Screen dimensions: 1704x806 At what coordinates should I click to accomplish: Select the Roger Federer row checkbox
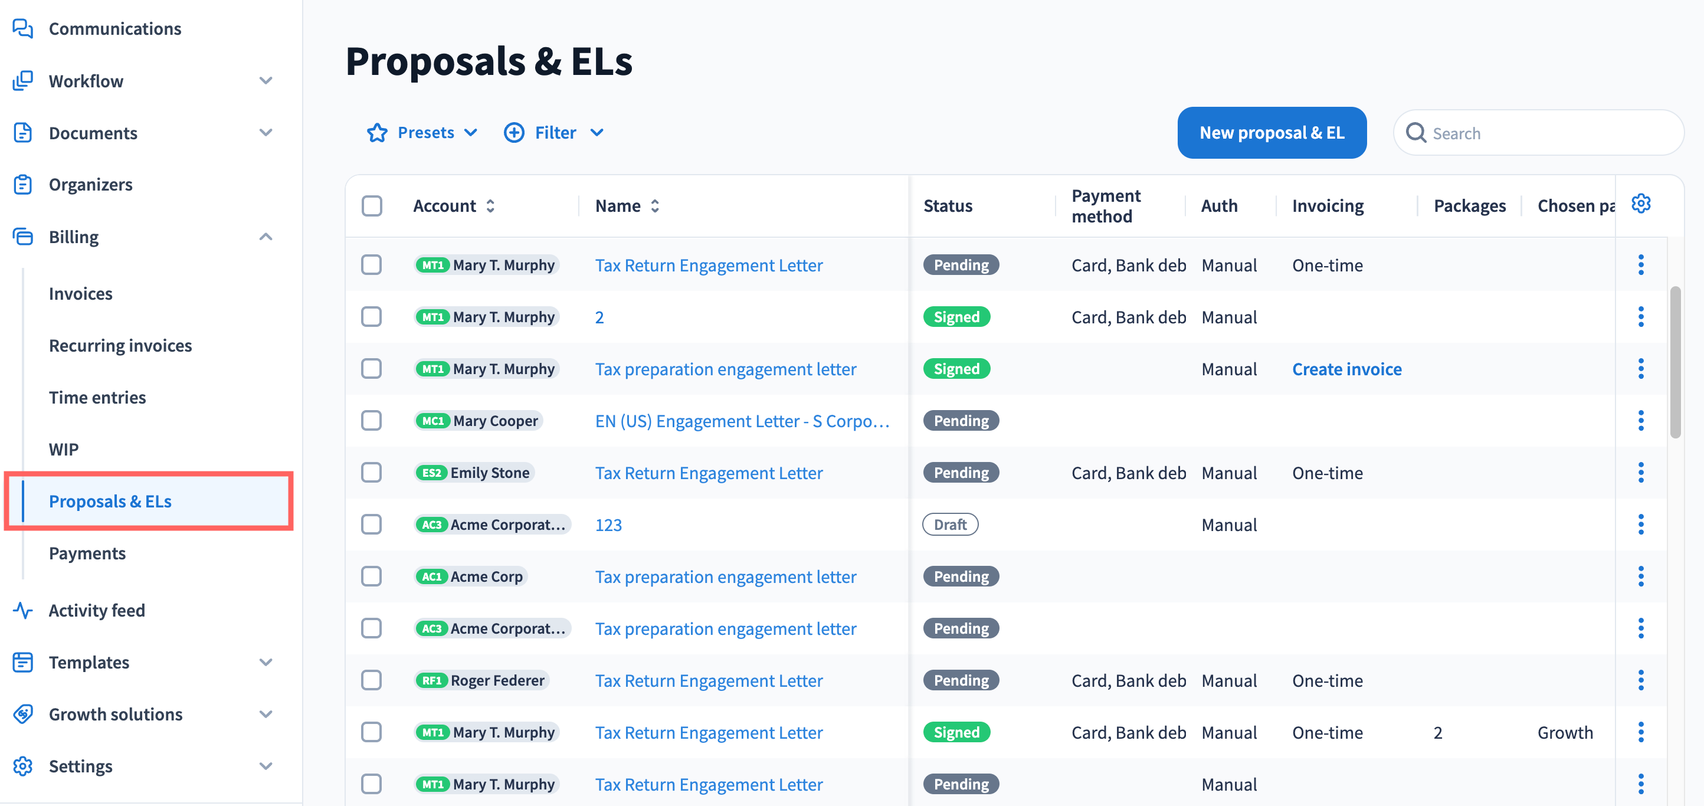click(x=372, y=680)
